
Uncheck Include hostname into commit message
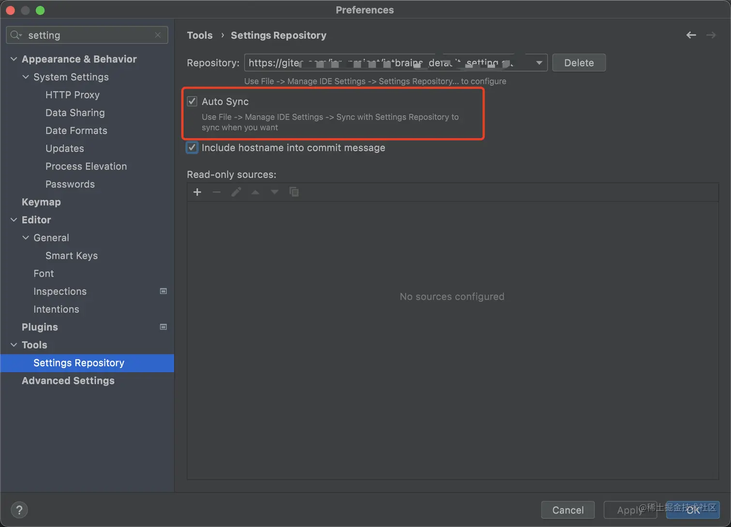tap(192, 147)
